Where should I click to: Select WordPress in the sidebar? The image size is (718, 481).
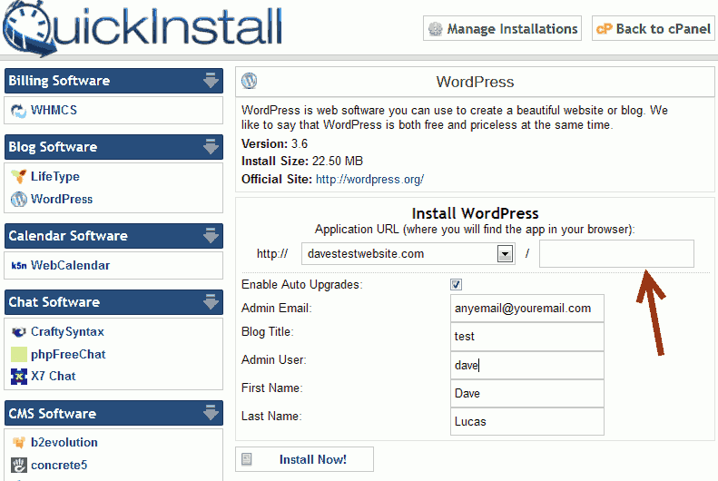point(62,199)
